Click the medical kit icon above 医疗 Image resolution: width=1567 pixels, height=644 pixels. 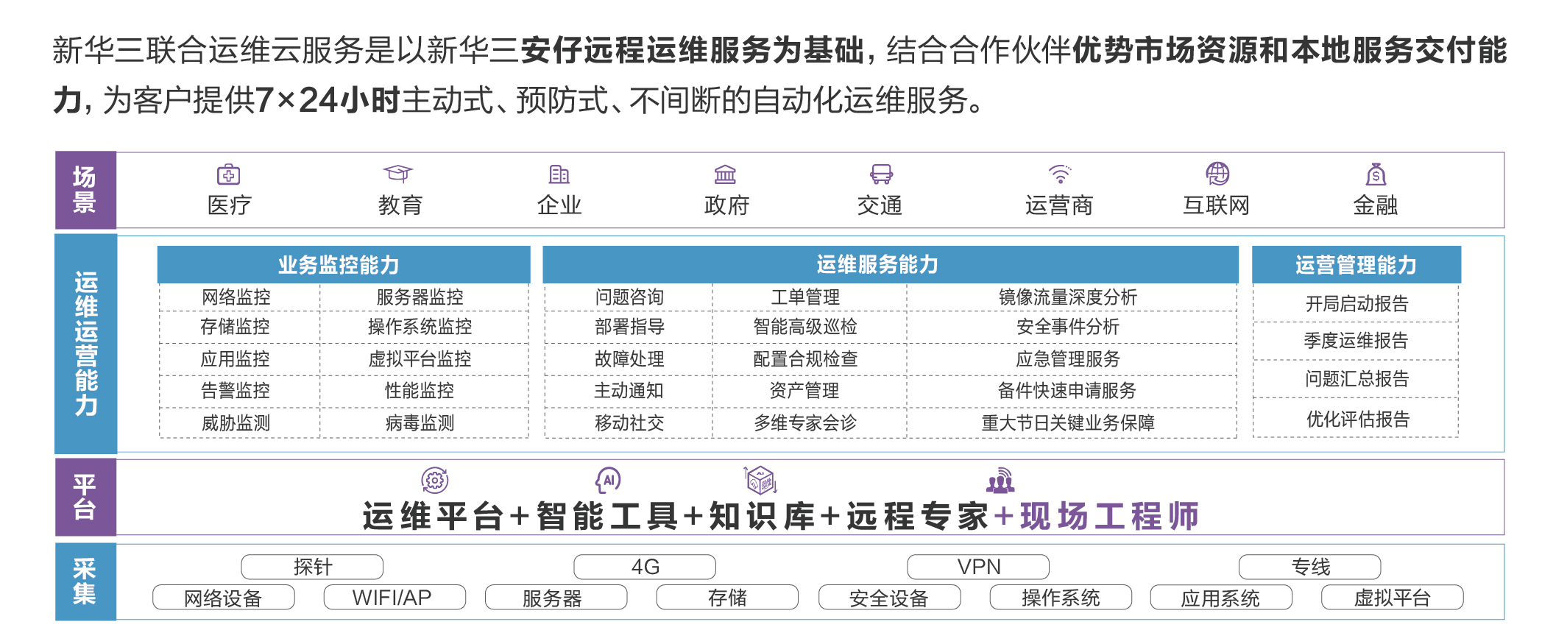228,174
